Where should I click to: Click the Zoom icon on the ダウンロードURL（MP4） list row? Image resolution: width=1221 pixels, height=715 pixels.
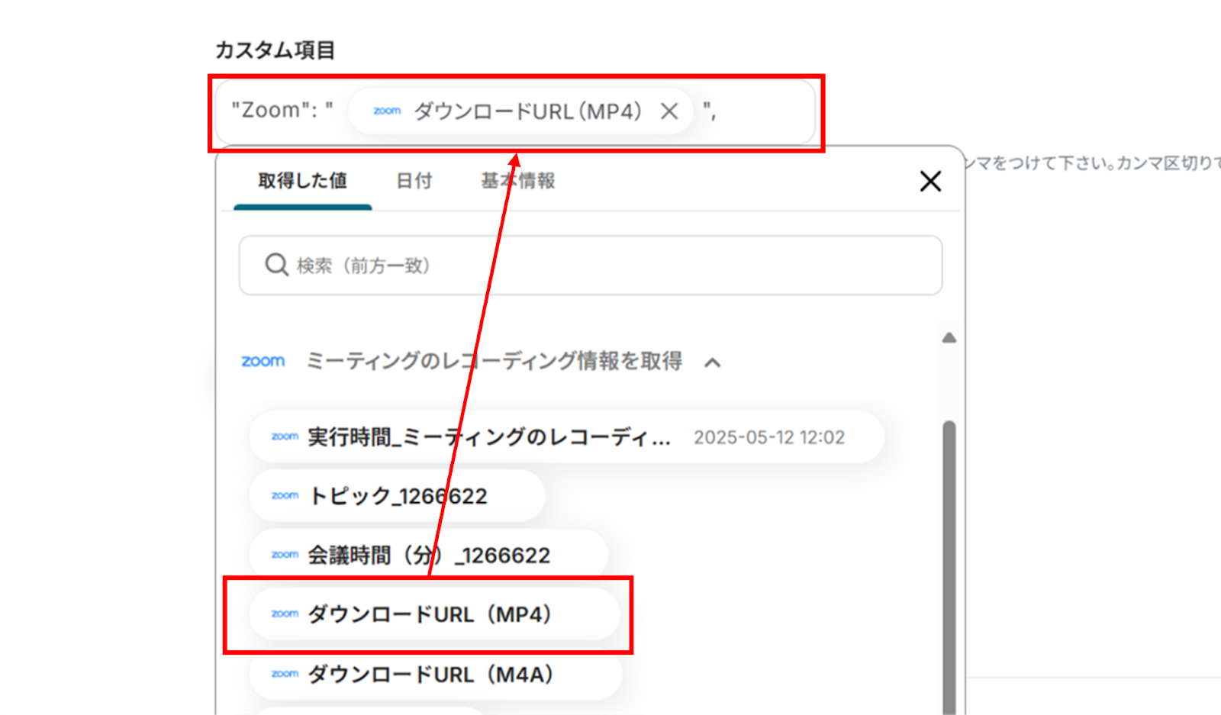[285, 614]
